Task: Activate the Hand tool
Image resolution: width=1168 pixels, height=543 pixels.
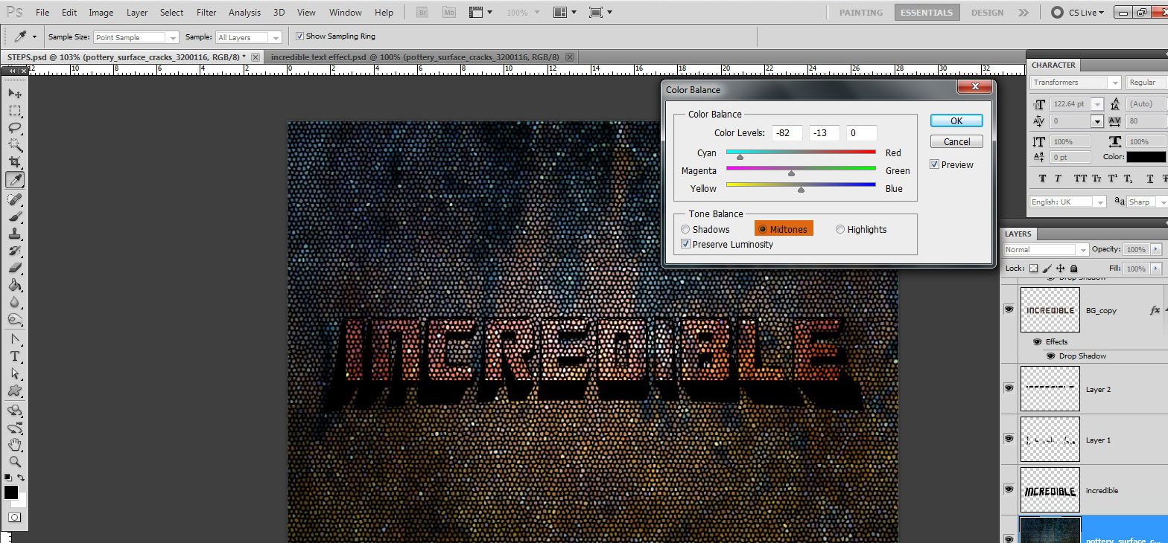Action: point(15,445)
